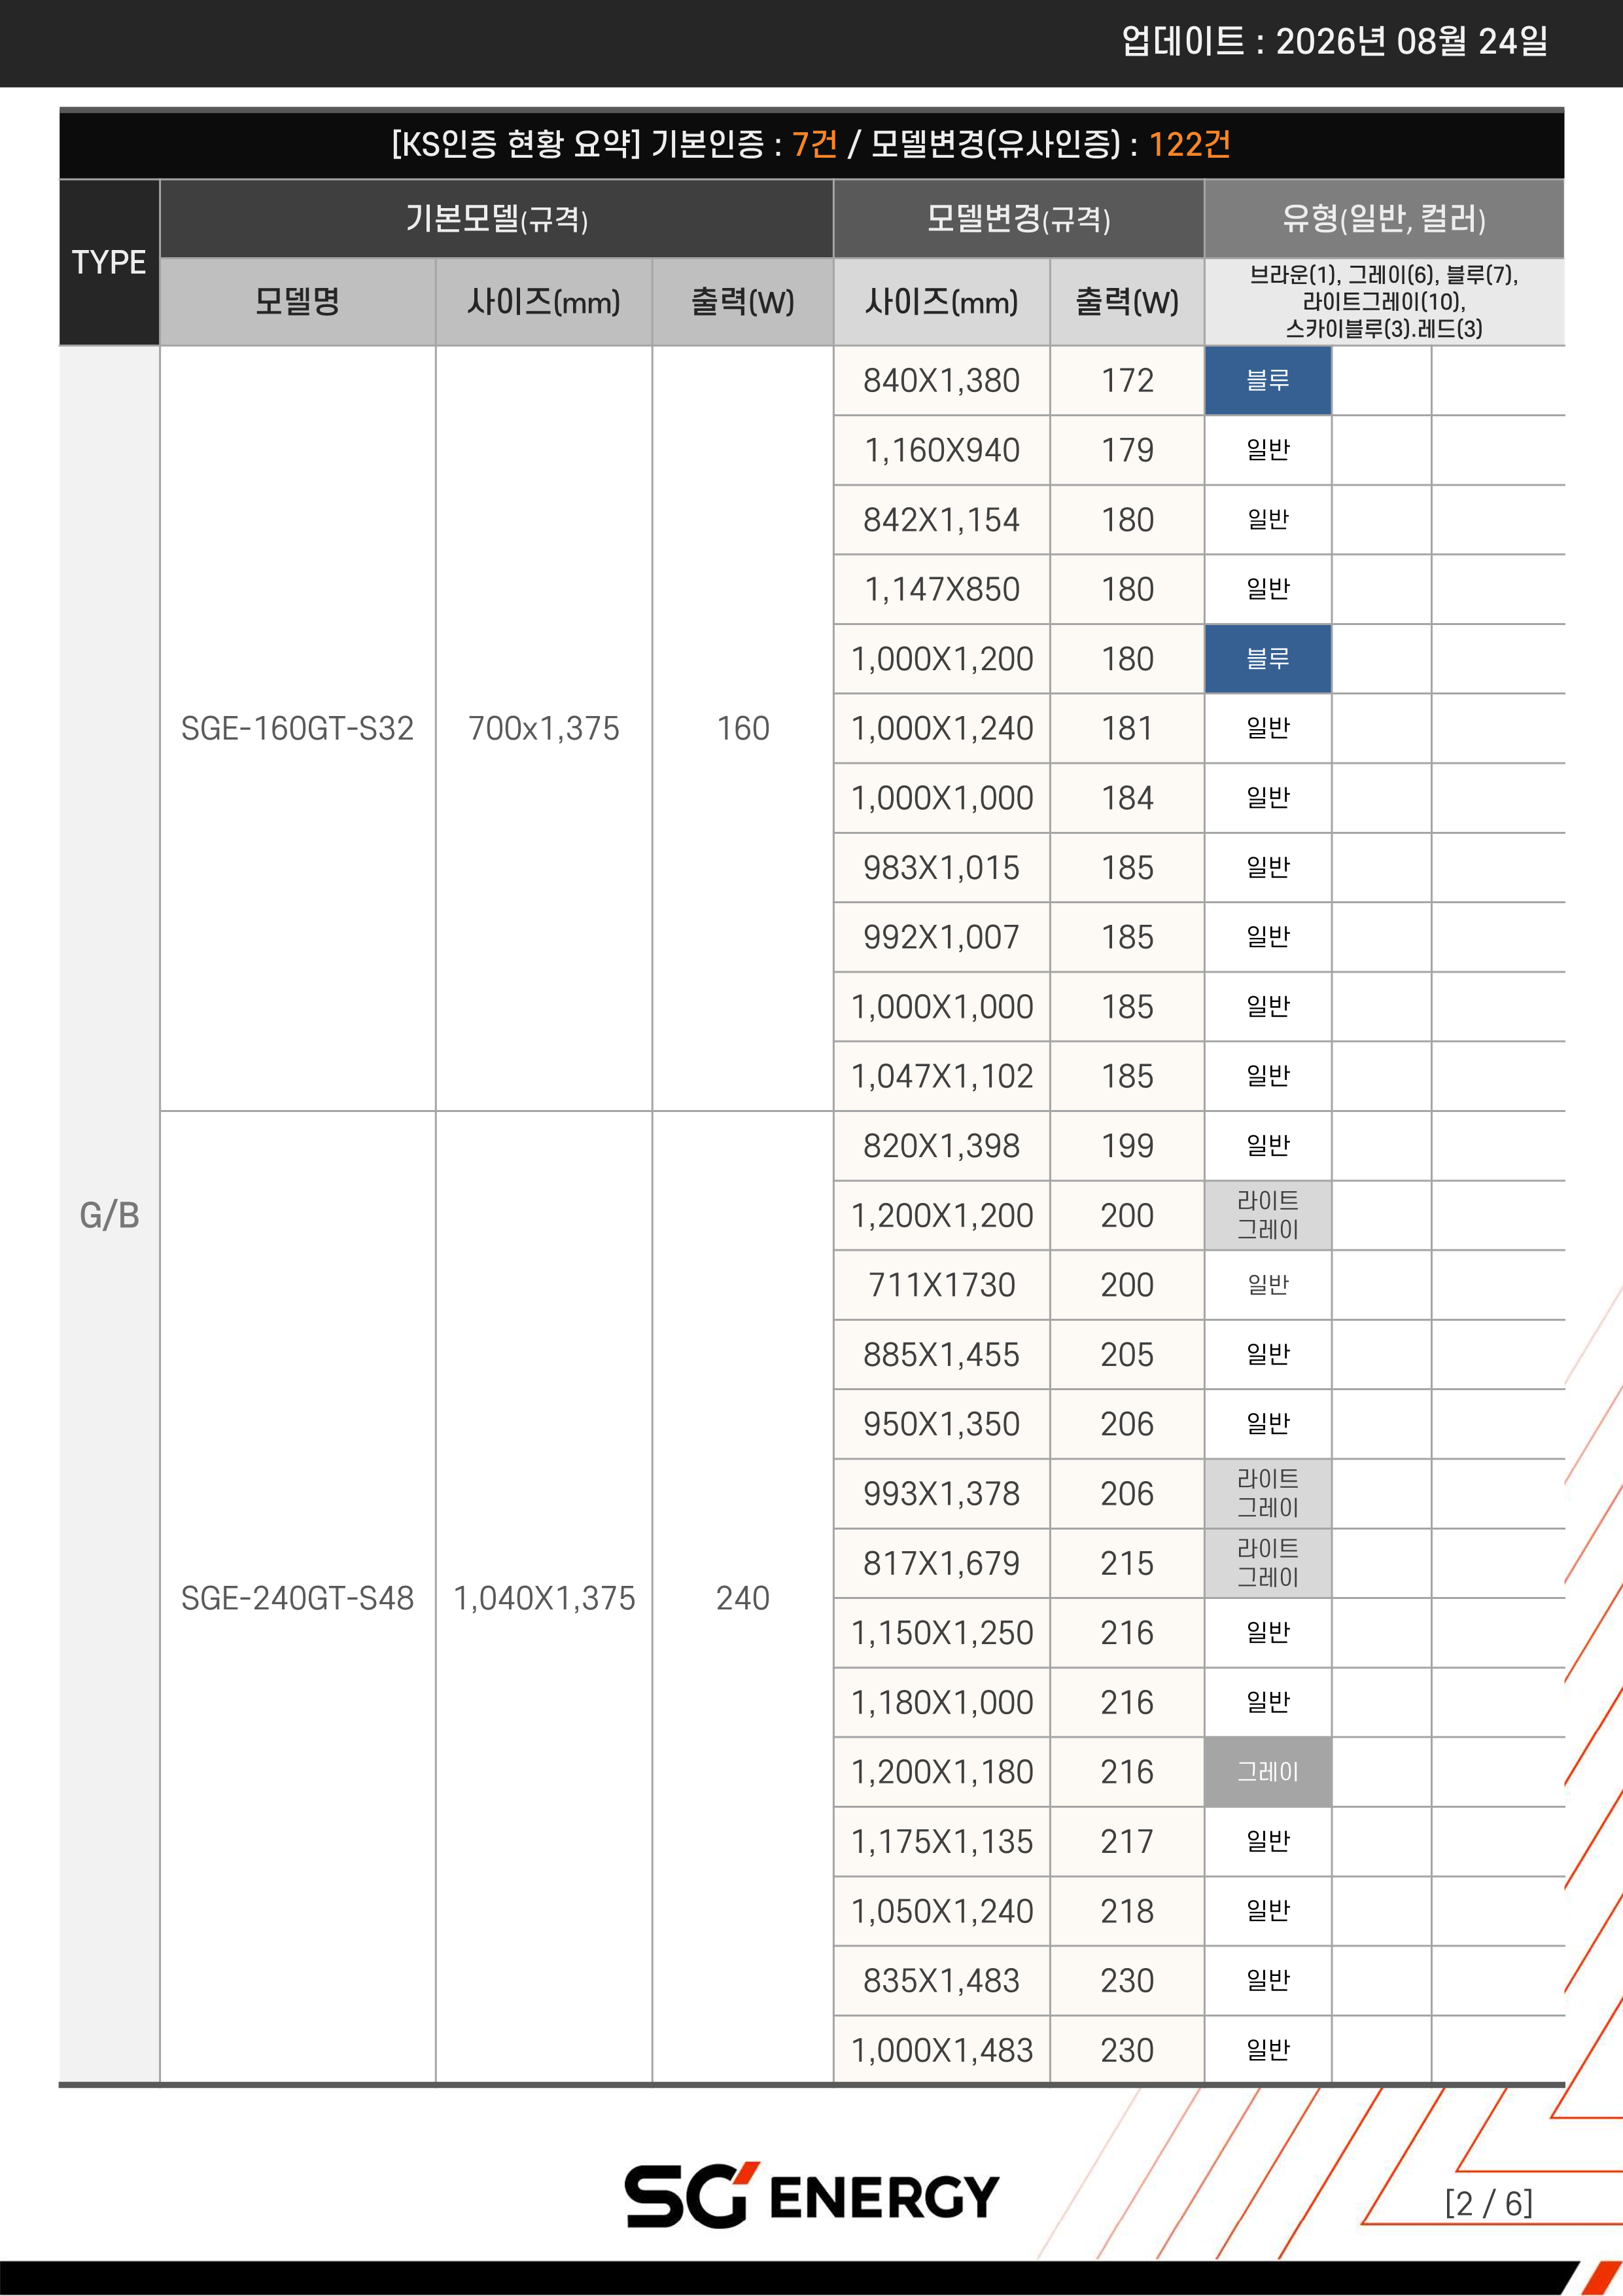Click the 일반 cell in the 711X1730 row
The width and height of the screenshot is (1623, 2296).
1268,1285
